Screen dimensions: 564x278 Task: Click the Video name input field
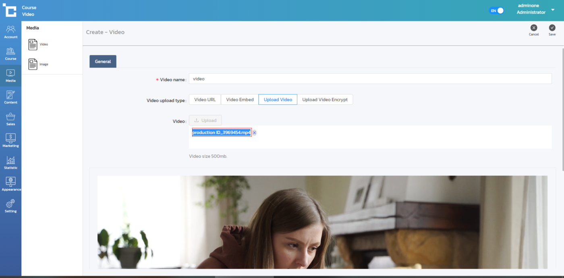click(x=370, y=79)
